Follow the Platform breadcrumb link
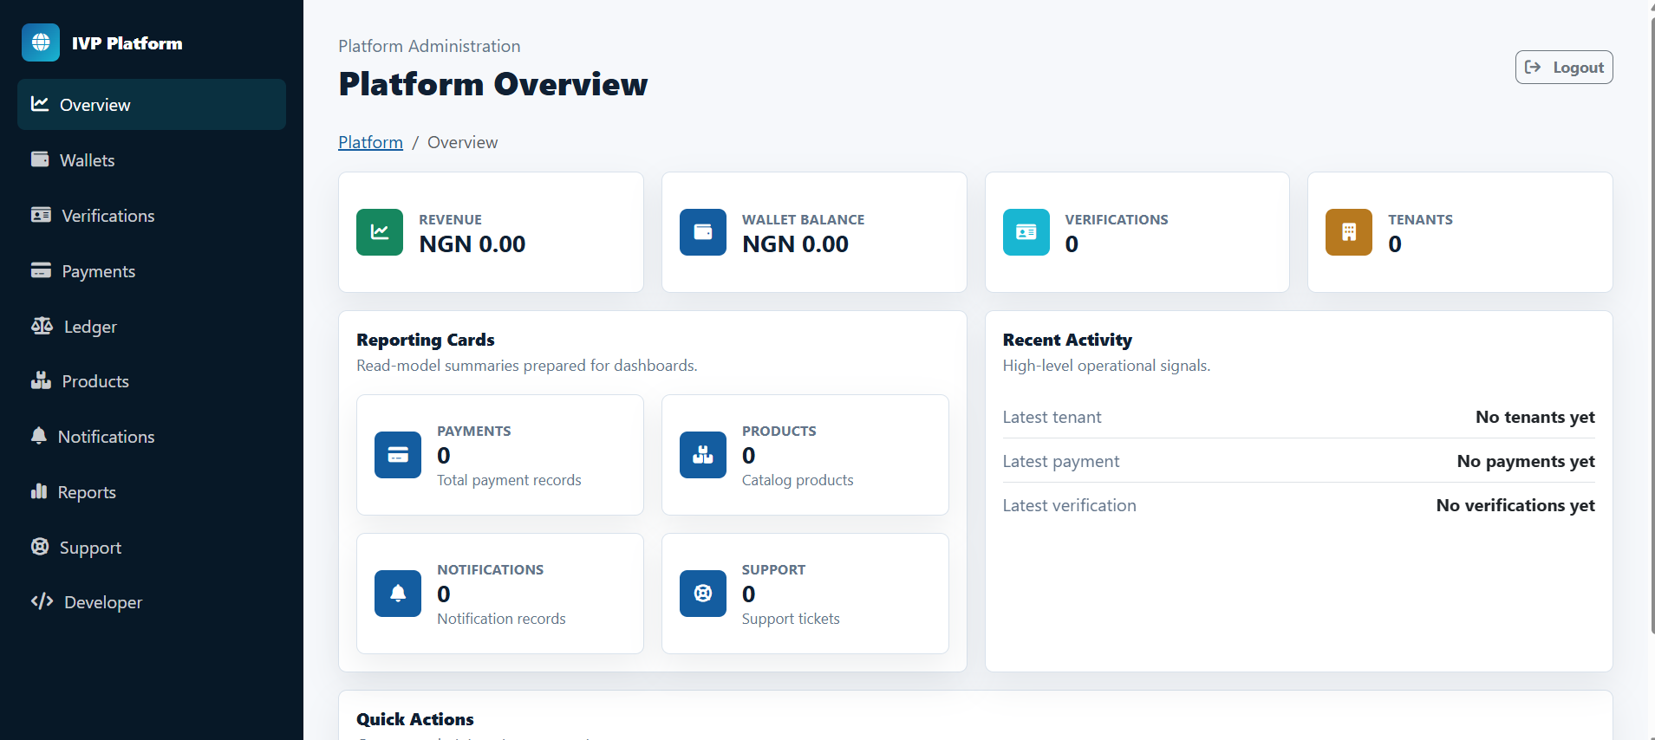1655x740 pixels. tap(370, 142)
